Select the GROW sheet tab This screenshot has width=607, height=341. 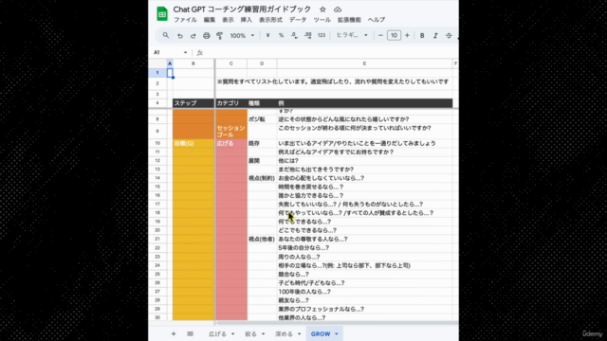point(321,333)
